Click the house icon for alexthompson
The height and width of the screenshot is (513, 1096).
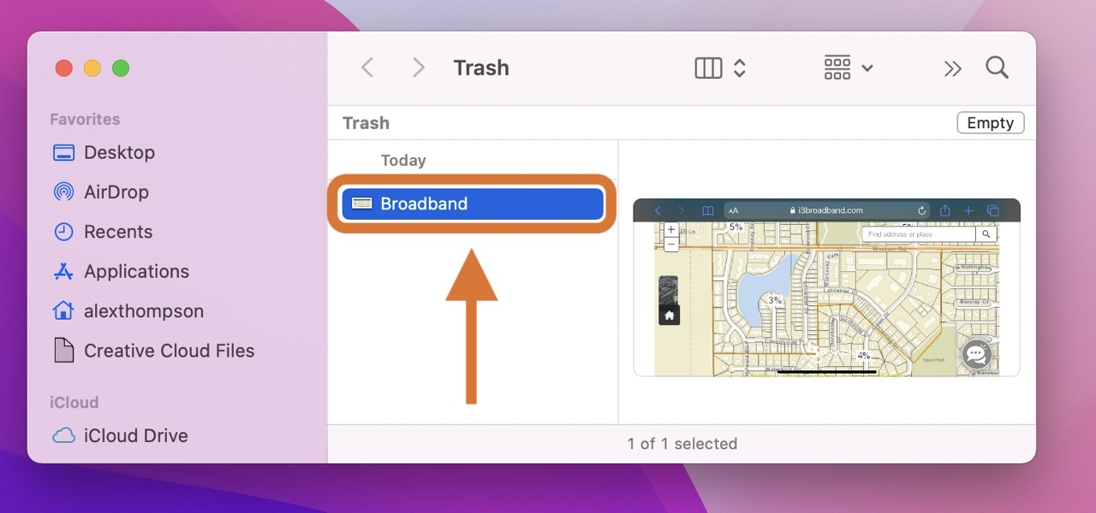pyautogui.click(x=63, y=310)
